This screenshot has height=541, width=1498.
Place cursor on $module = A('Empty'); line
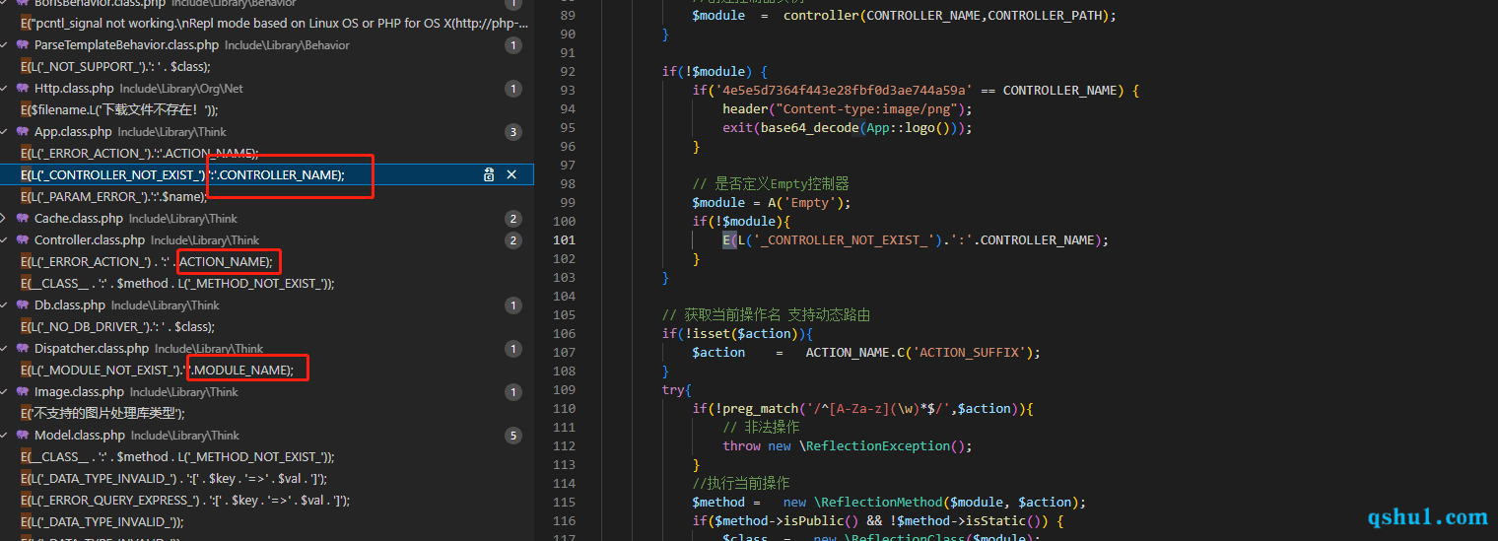(771, 202)
